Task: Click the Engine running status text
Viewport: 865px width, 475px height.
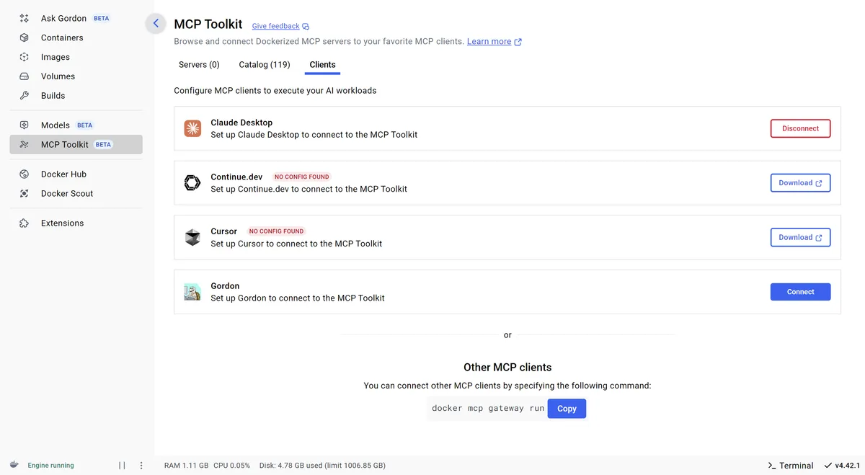Action: pos(50,466)
